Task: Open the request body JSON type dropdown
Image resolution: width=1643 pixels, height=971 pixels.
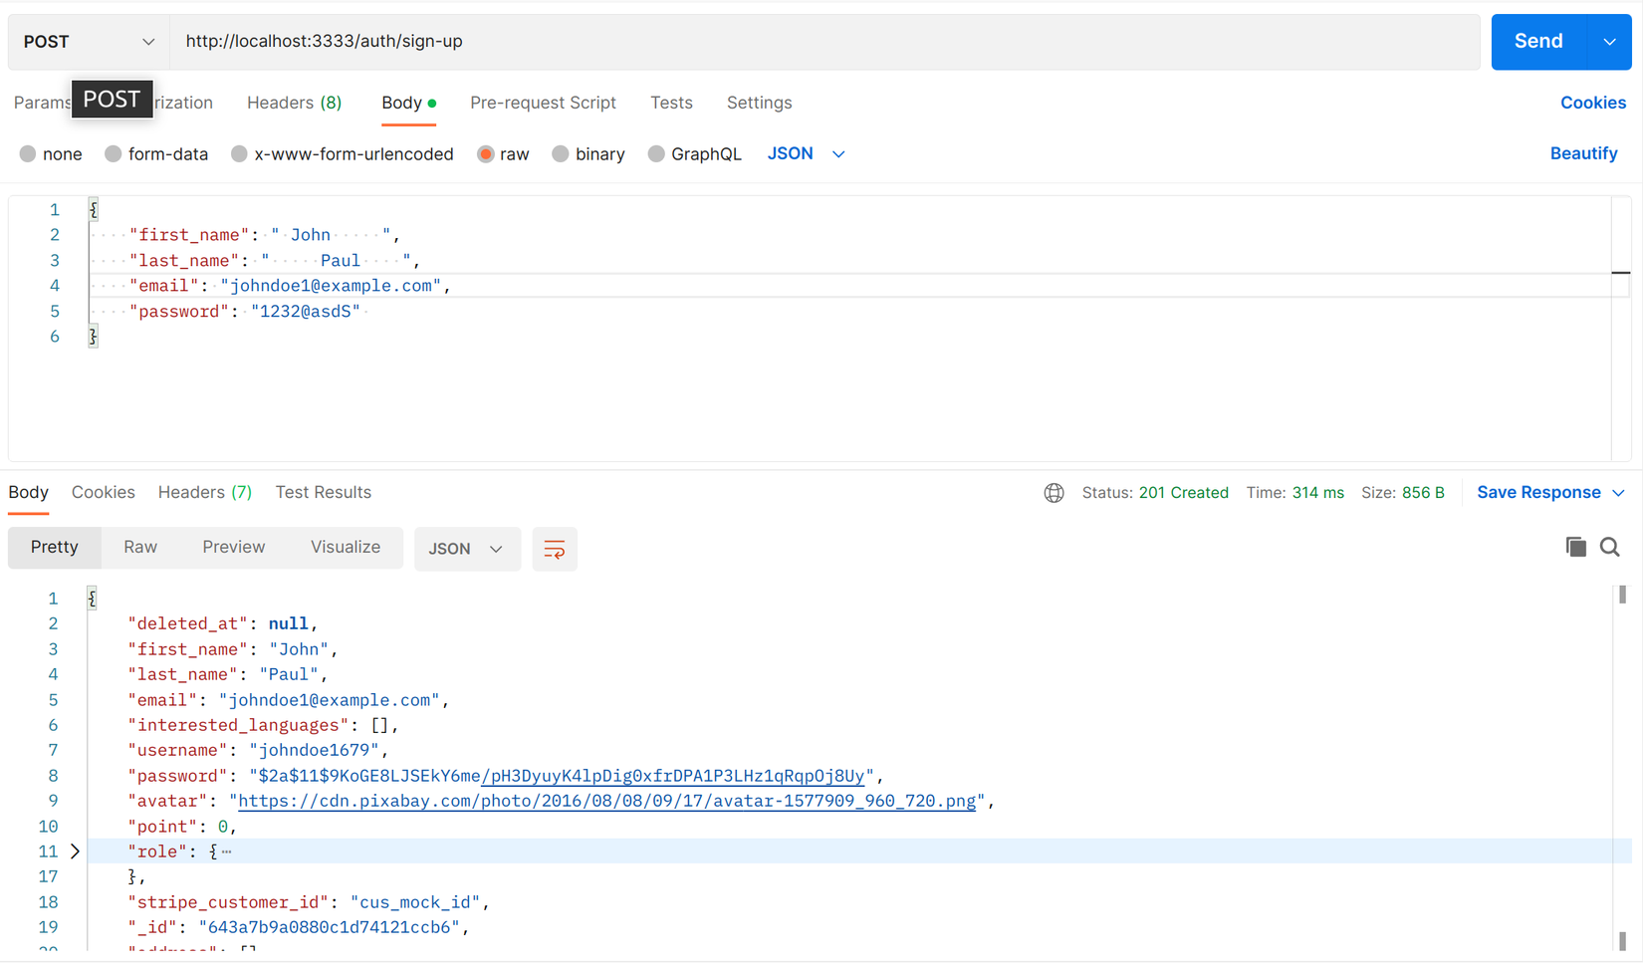Action: coord(806,153)
